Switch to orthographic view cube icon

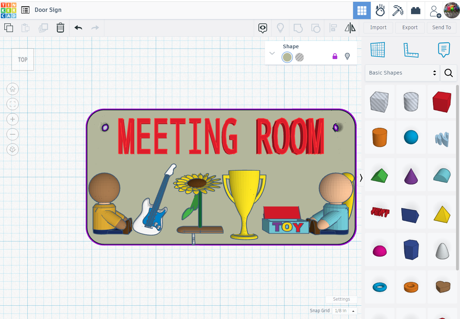[13, 149]
